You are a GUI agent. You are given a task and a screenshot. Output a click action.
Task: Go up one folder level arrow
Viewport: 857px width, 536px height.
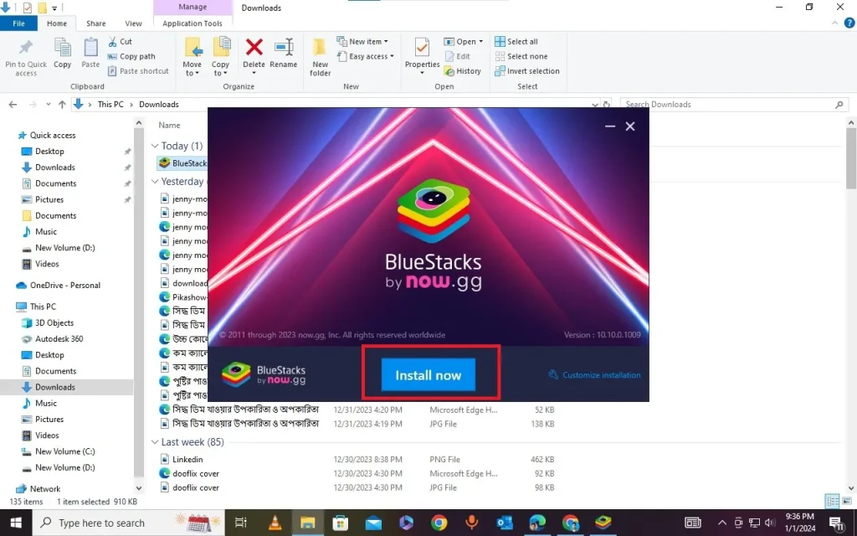pos(62,105)
